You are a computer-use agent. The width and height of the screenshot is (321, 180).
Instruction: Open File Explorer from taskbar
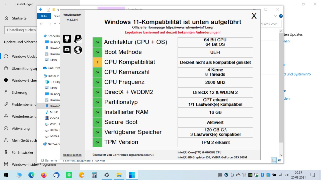click(119, 175)
